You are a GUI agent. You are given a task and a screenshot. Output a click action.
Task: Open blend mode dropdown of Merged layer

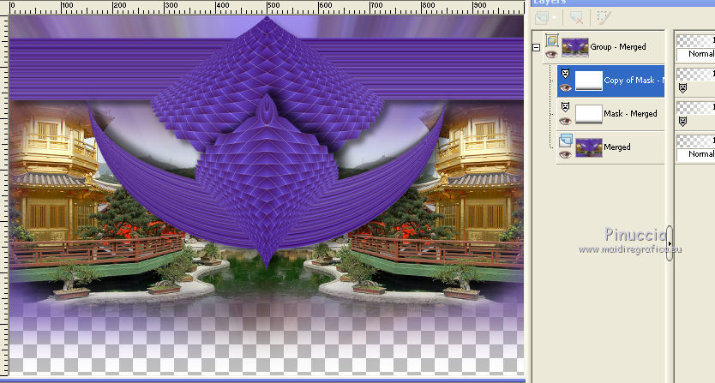point(696,154)
